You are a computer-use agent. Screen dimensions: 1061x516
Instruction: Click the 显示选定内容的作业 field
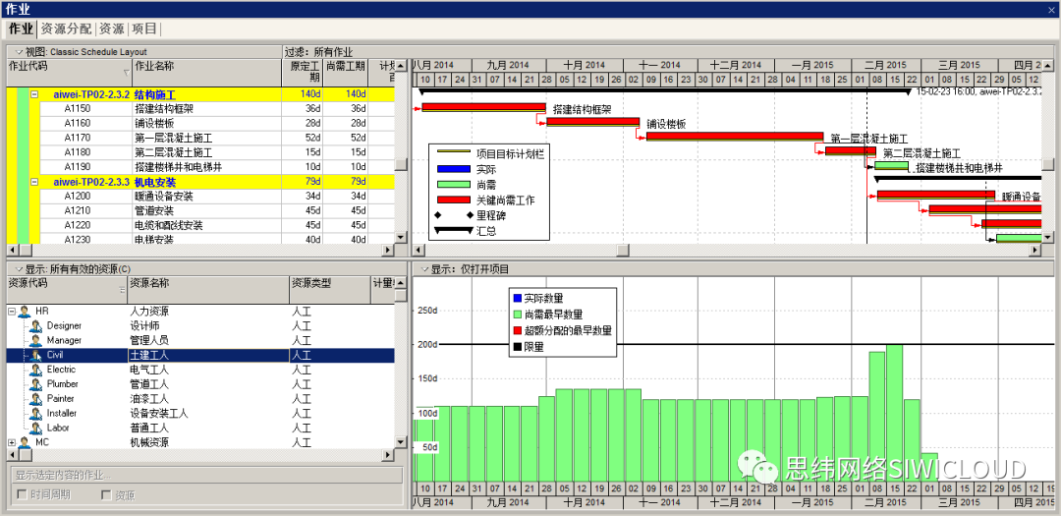[x=206, y=475]
